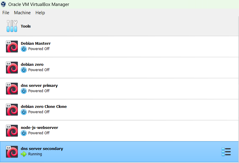Click Powered Off status under debian zero Clone Clone
239x163 pixels.
(x=39, y=112)
